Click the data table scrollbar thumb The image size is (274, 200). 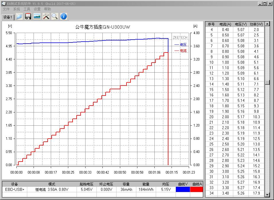tap(267, 82)
